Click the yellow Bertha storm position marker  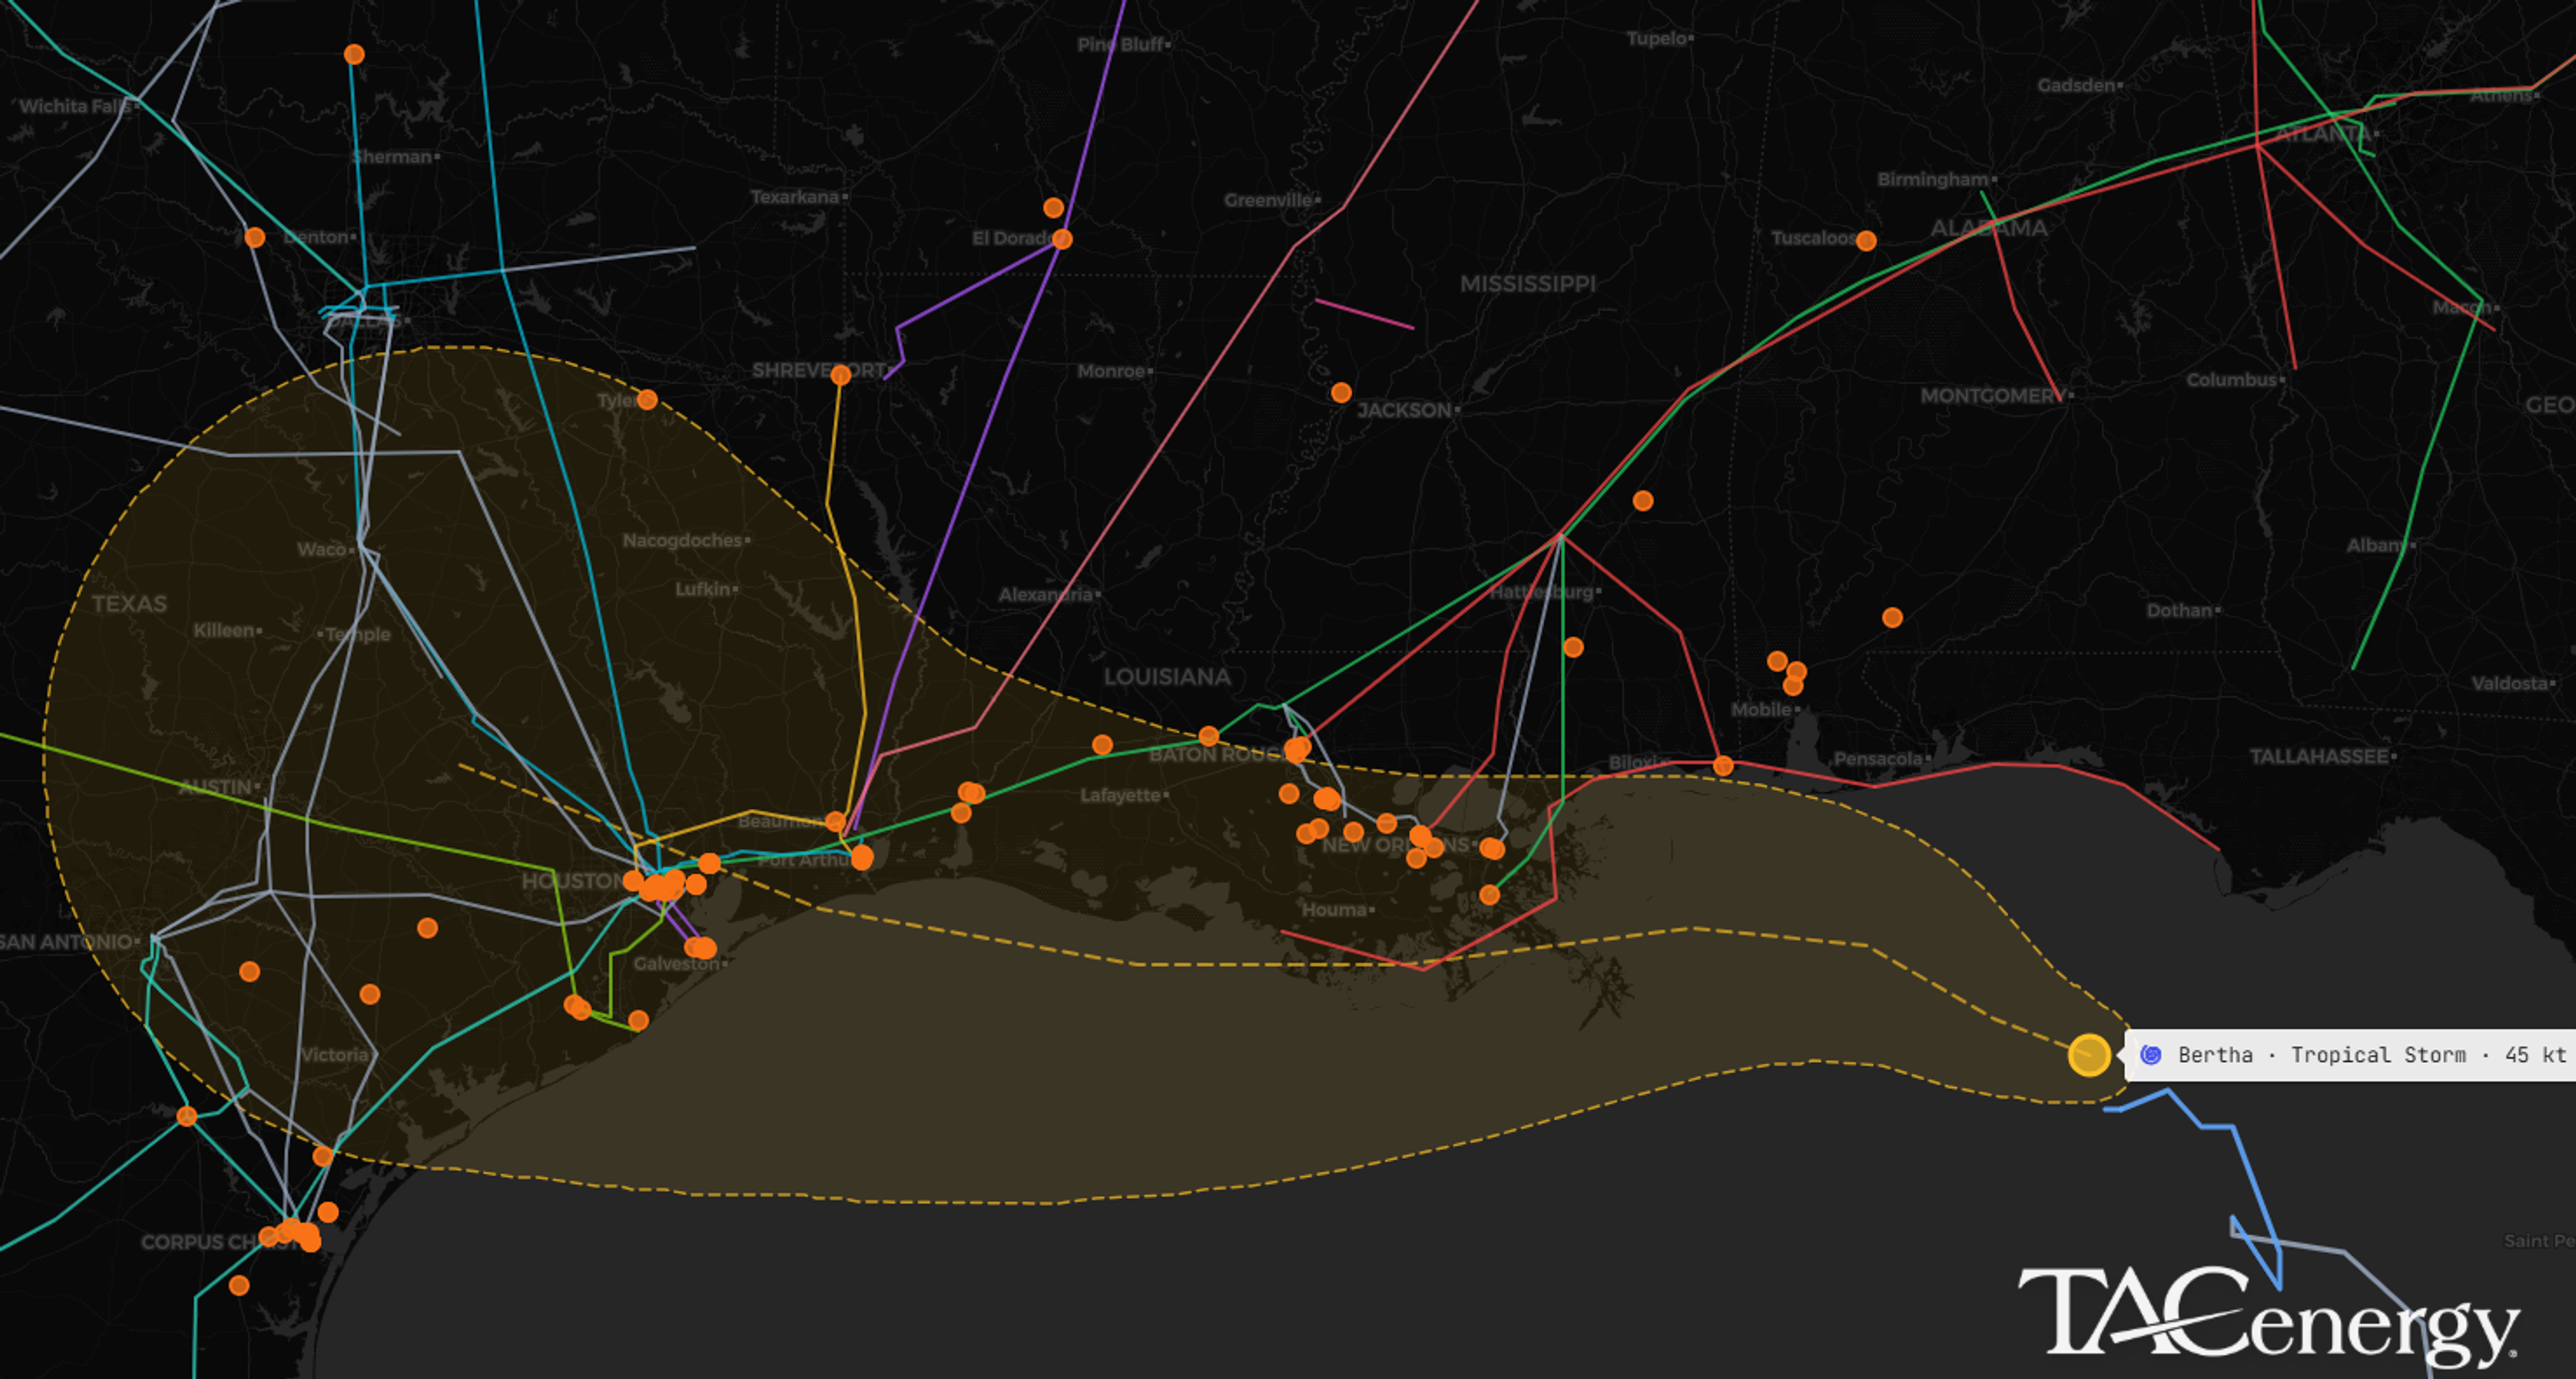2089,1055
